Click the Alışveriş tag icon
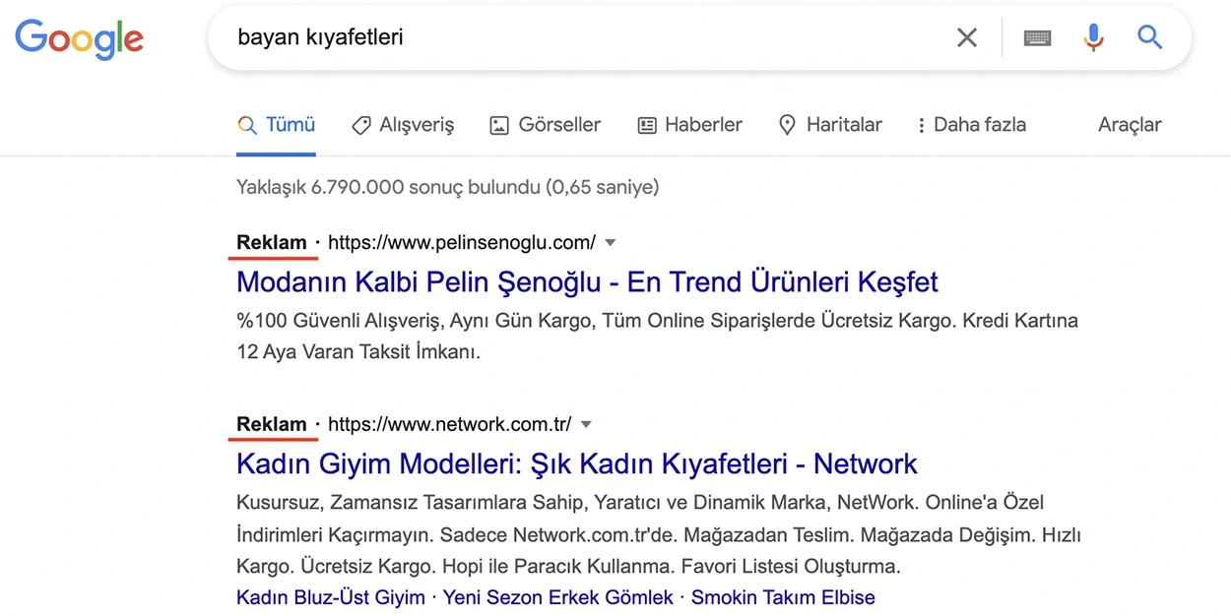 tap(361, 125)
